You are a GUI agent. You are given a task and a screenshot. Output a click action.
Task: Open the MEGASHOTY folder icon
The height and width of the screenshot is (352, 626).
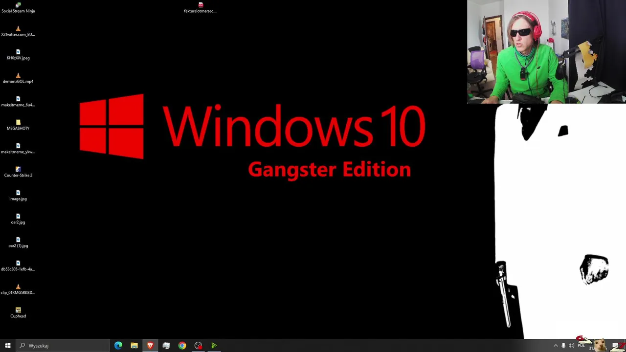click(x=18, y=125)
